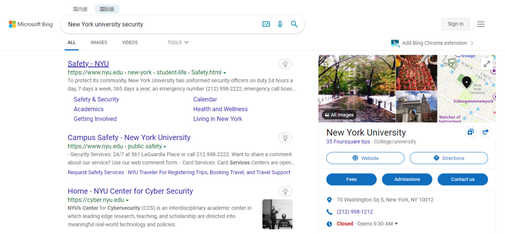Click the Sign in button
Screen dimensions: 505x234
click(x=456, y=24)
